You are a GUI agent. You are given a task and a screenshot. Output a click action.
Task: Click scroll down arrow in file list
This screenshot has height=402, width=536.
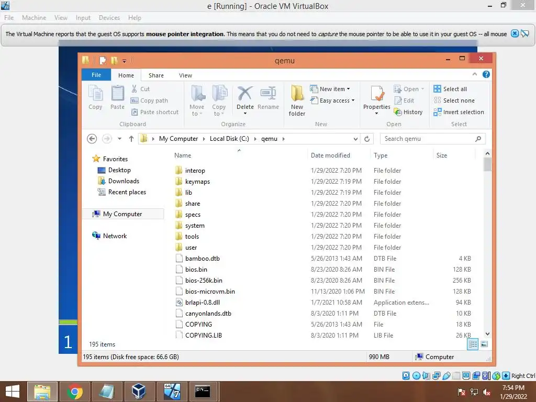(x=487, y=334)
